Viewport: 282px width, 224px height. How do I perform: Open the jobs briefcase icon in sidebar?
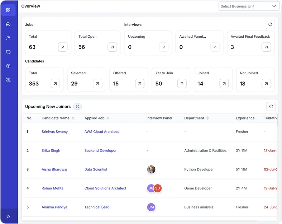click(8, 24)
